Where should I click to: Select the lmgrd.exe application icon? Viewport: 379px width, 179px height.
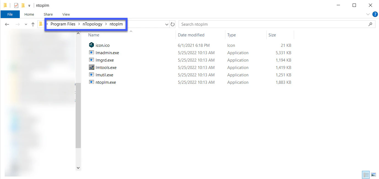coord(92,60)
